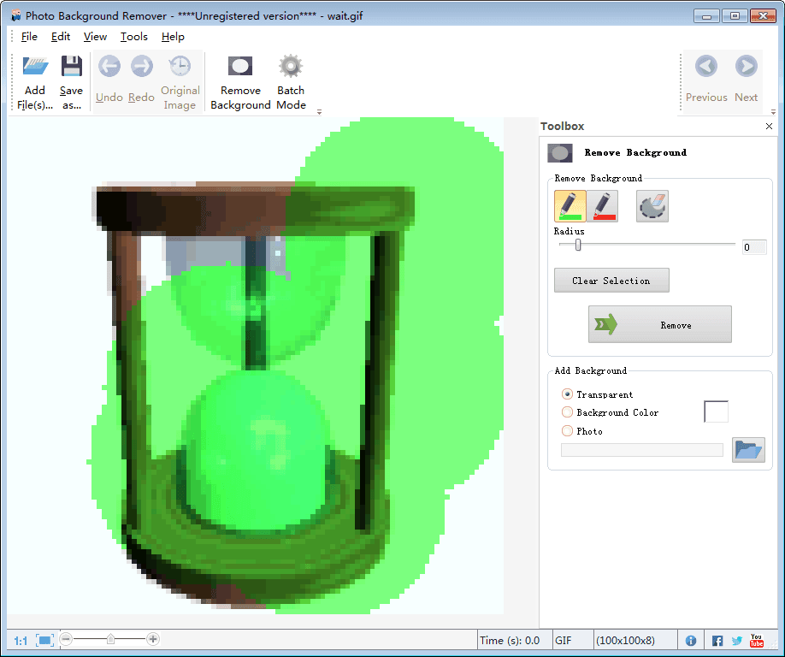
Task: Select the Remove Background toolbar icon
Action: click(240, 67)
